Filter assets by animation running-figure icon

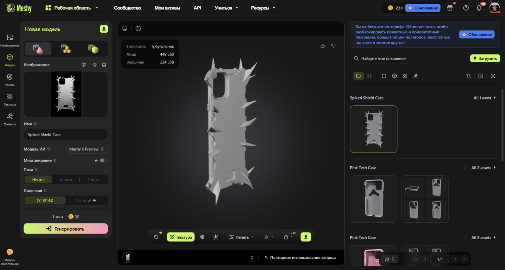416,76
